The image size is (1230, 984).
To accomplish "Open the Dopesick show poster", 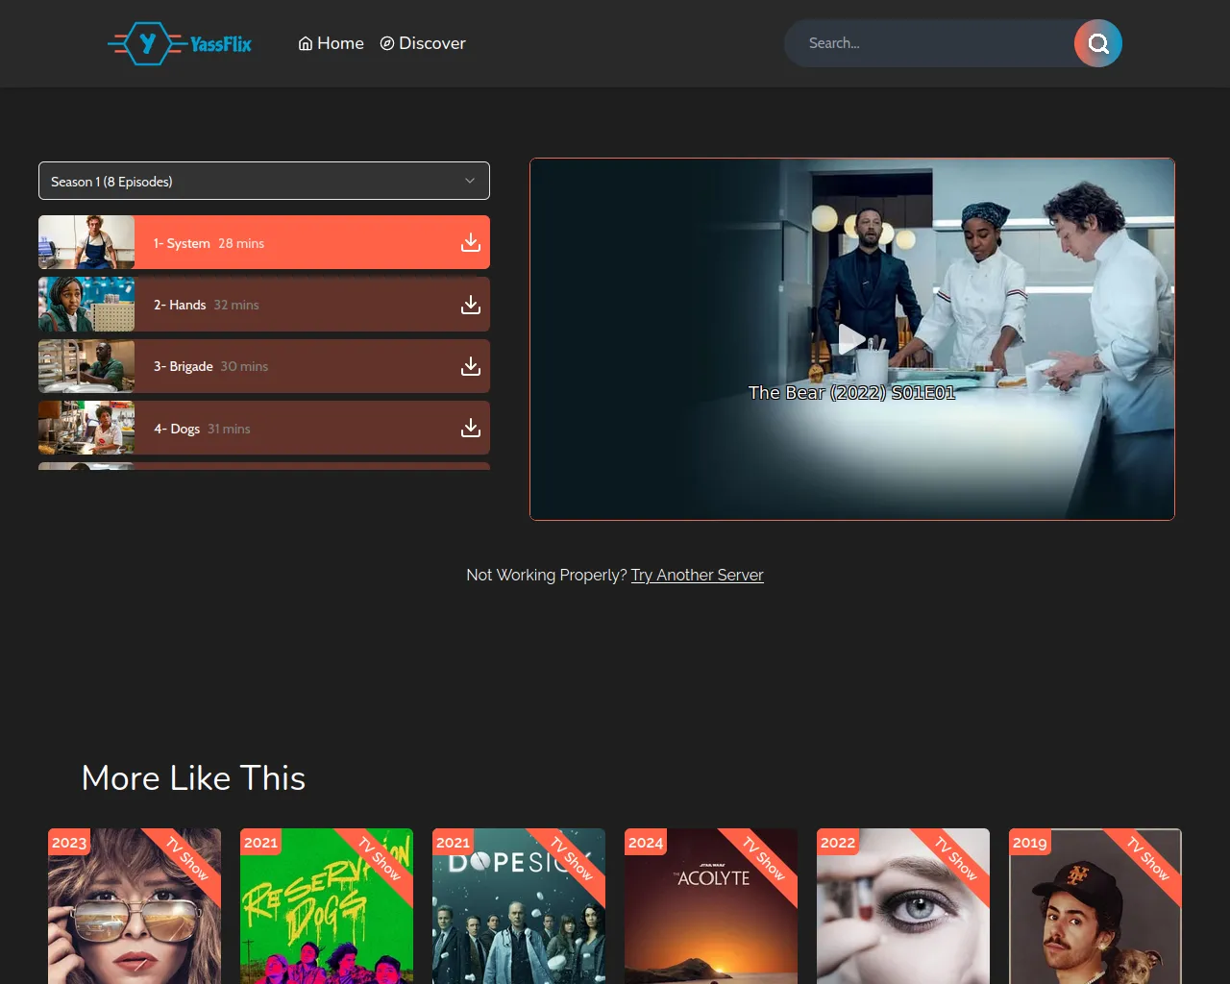I will pos(519,908).
